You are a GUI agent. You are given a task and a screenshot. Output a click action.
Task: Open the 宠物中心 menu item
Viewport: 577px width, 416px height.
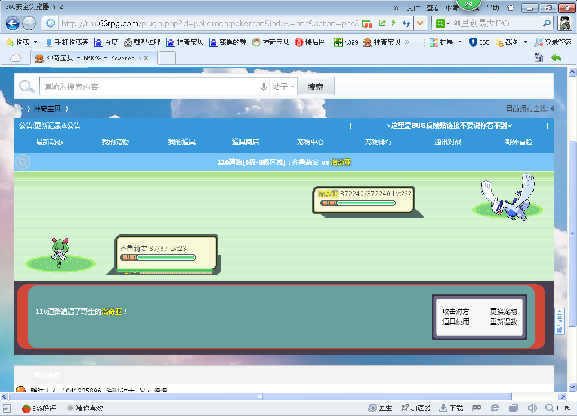(x=310, y=141)
